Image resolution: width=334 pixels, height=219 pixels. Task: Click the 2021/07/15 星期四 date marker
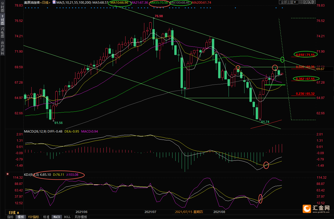coord(189,212)
